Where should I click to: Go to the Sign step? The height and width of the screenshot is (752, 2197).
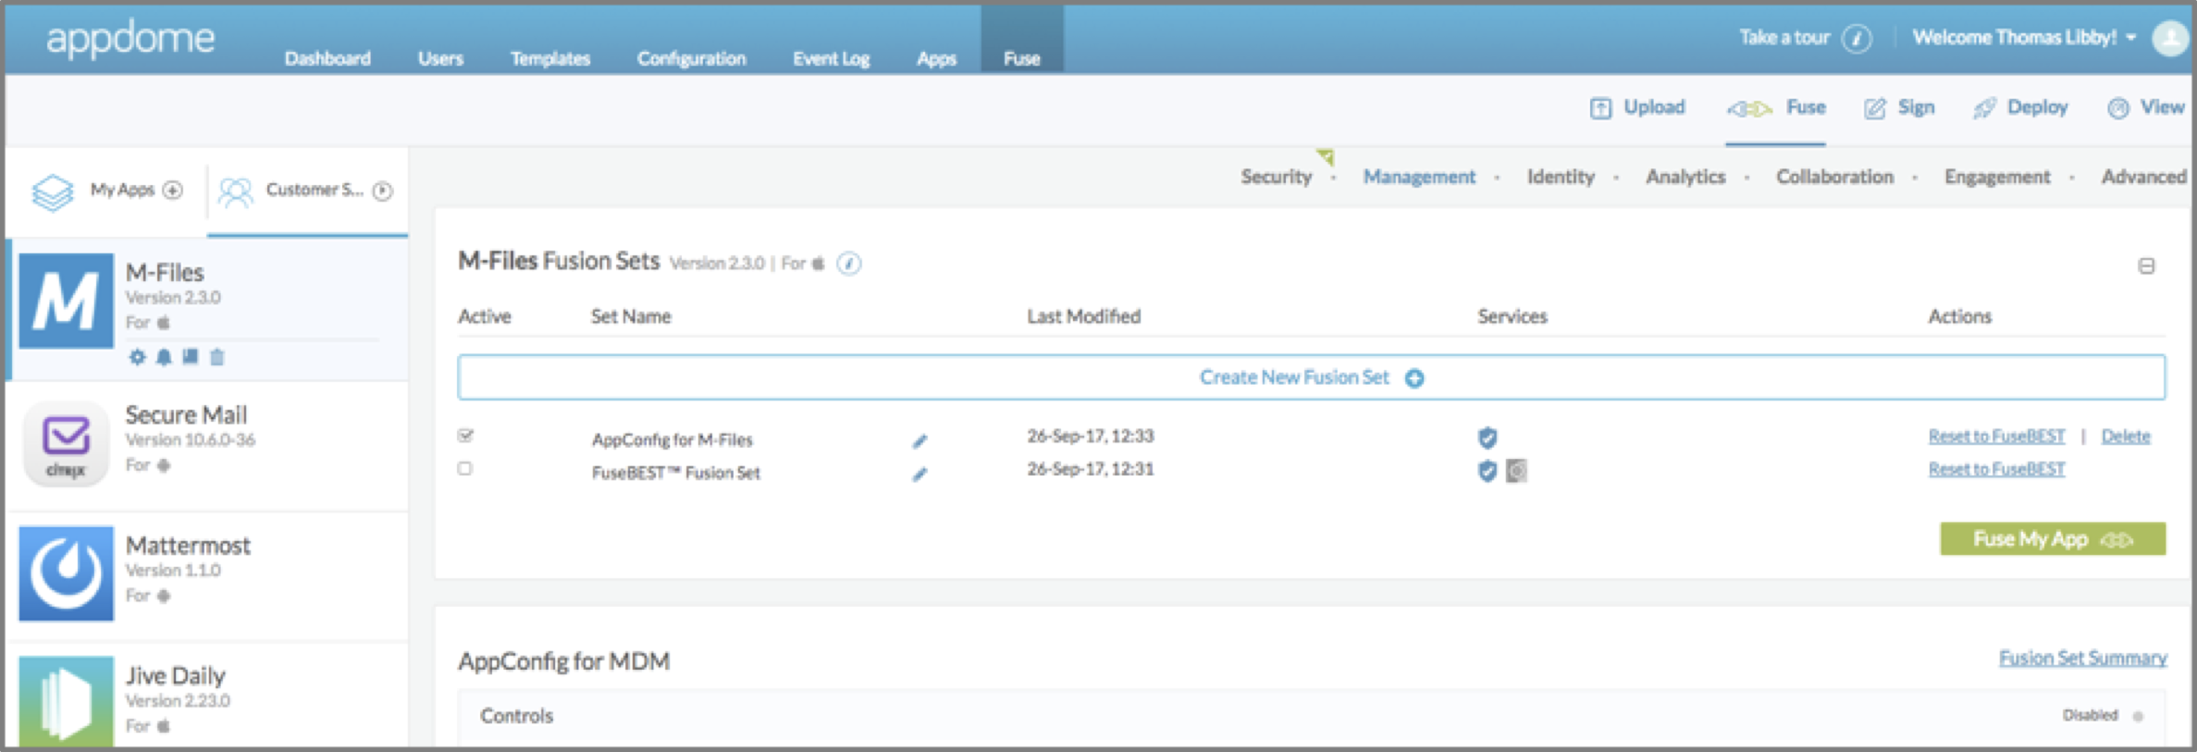(1899, 108)
